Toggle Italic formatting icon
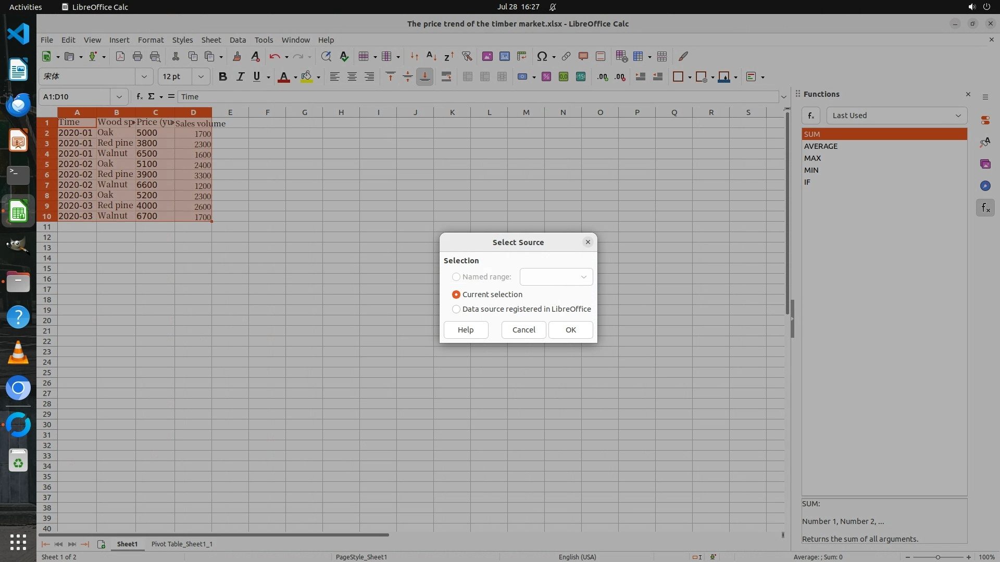Viewport: 1000px width, 562px height. point(240,77)
